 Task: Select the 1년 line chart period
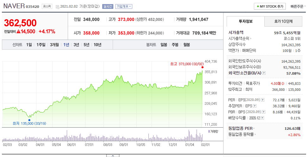click(x=66, y=45)
